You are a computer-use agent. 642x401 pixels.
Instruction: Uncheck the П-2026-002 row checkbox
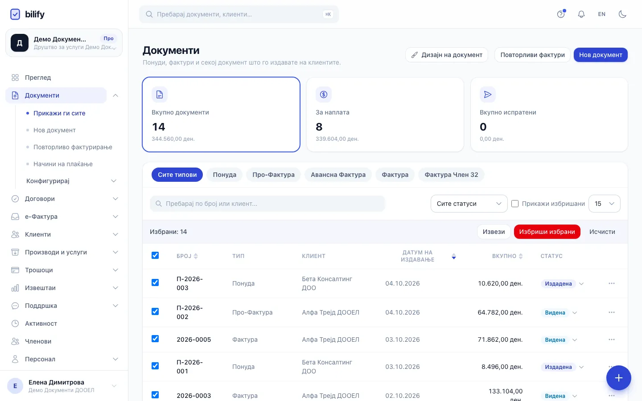pos(155,311)
